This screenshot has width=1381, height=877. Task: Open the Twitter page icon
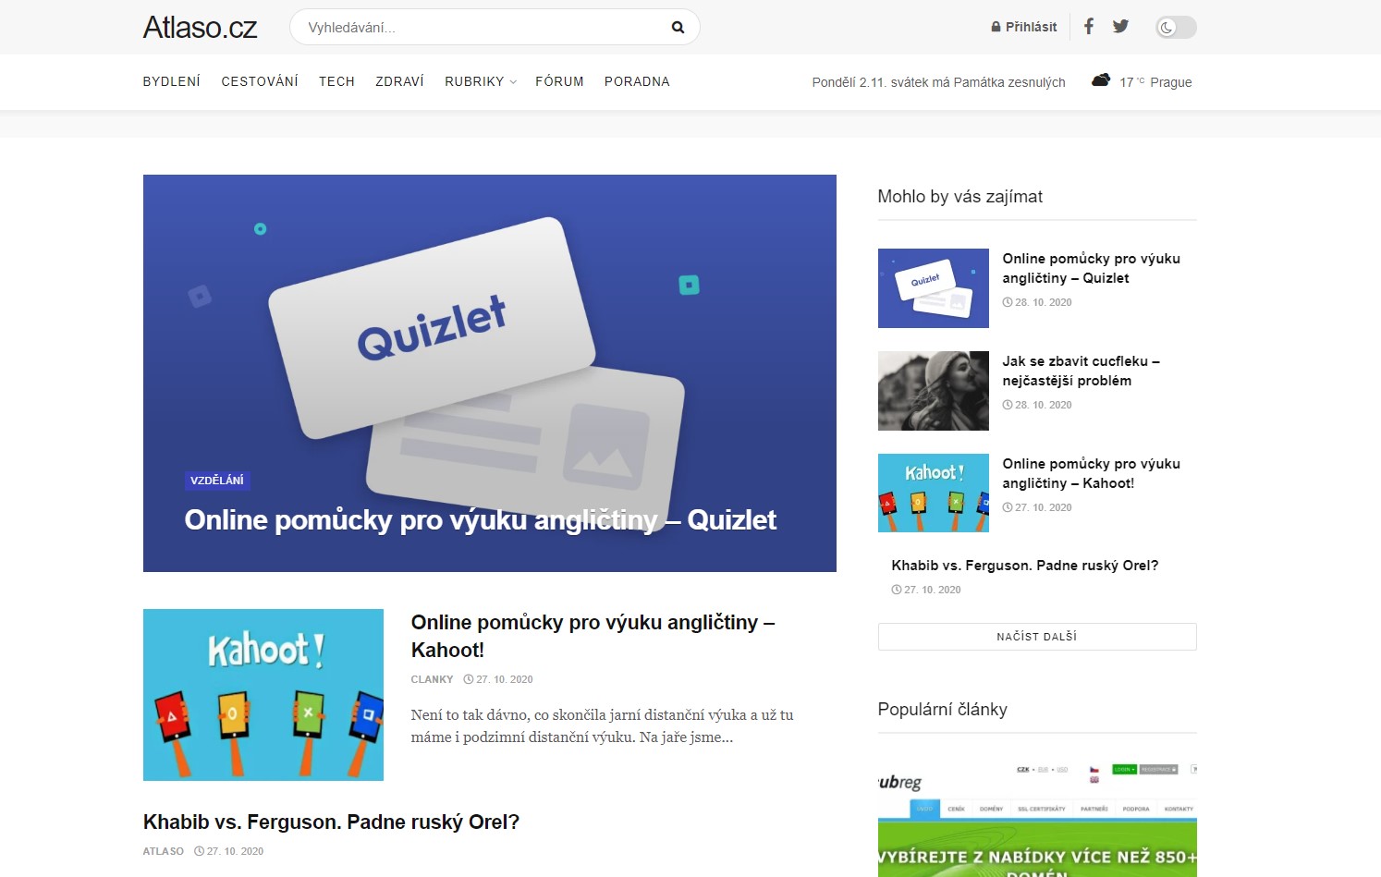(1120, 27)
